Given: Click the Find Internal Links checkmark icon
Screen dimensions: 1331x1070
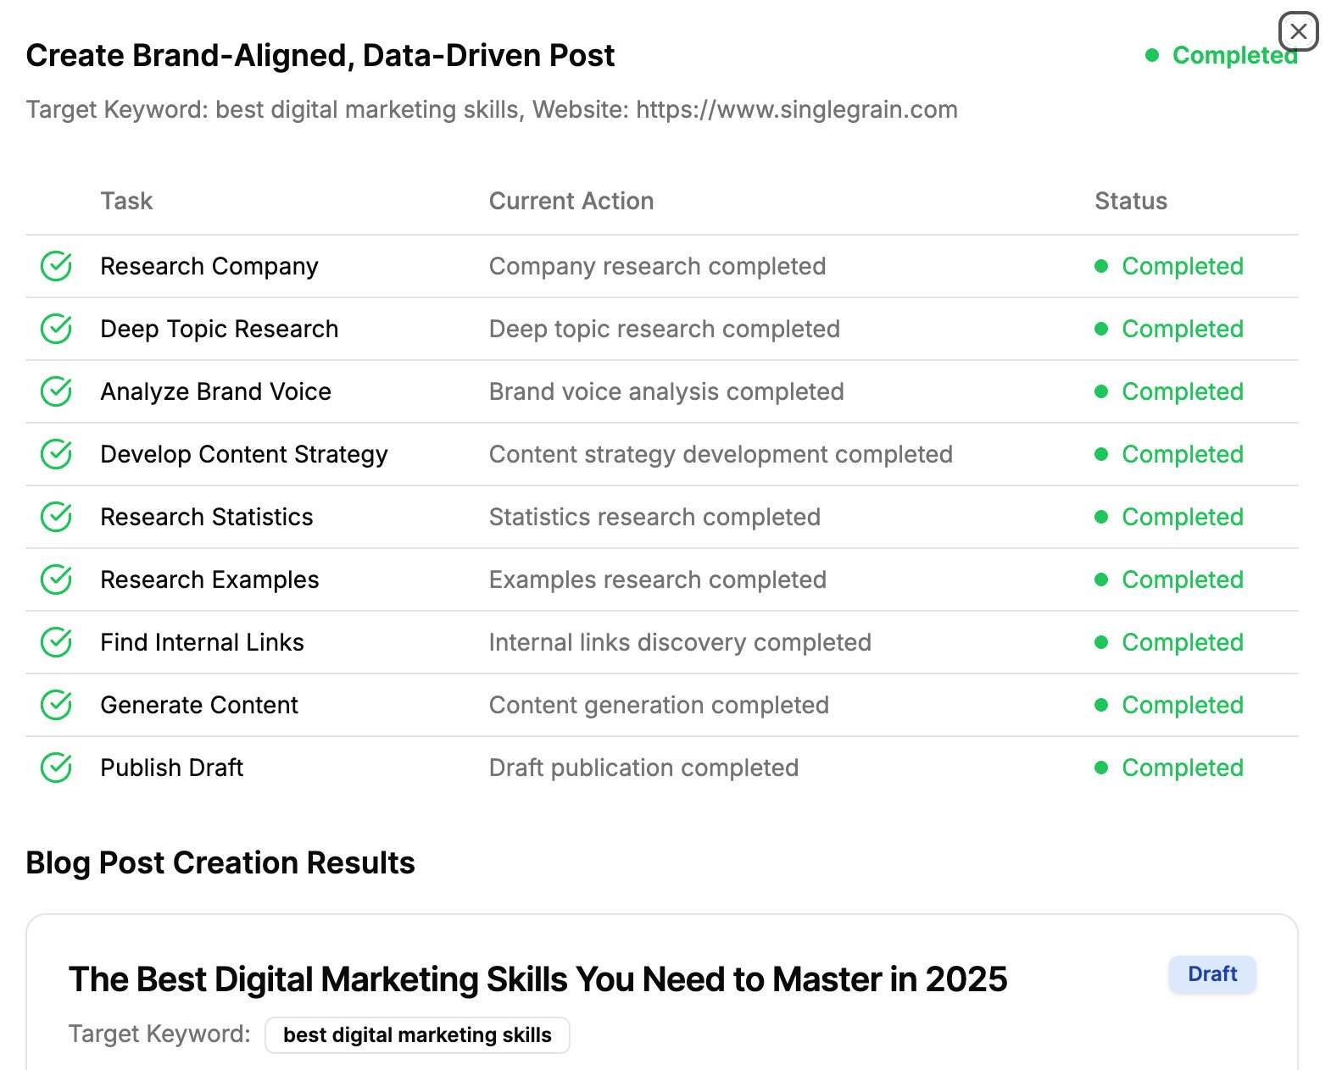Looking at the screenshot, I should tap(56, 642).
